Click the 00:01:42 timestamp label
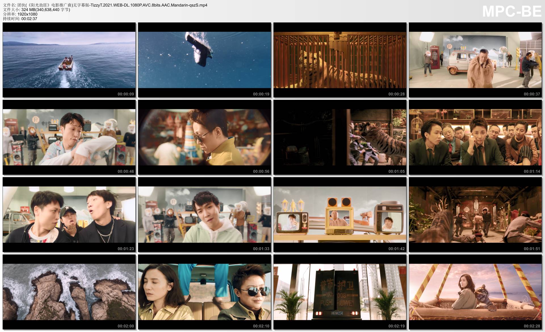Image resolution: width=545 pixels, height=332 pixels. click(397, 249)
